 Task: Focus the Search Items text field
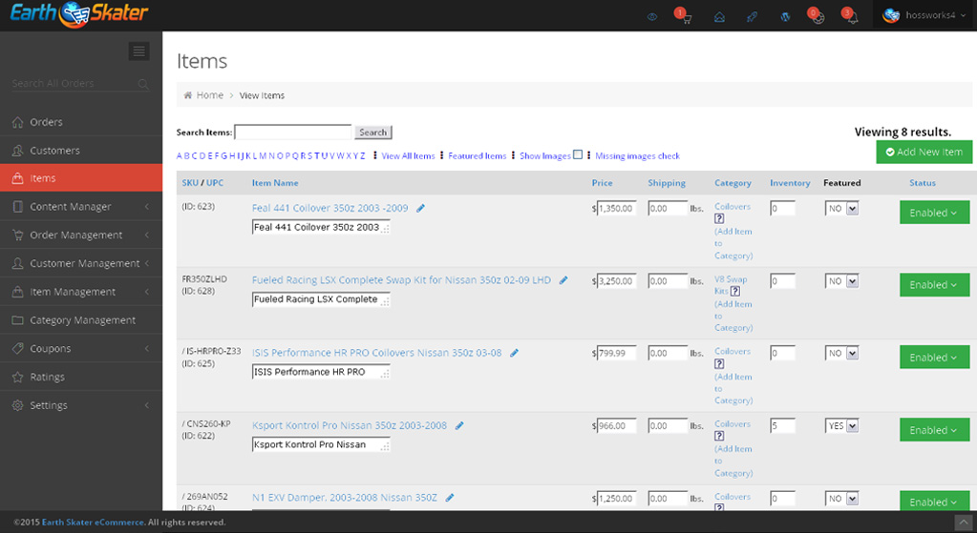point(293,132)
